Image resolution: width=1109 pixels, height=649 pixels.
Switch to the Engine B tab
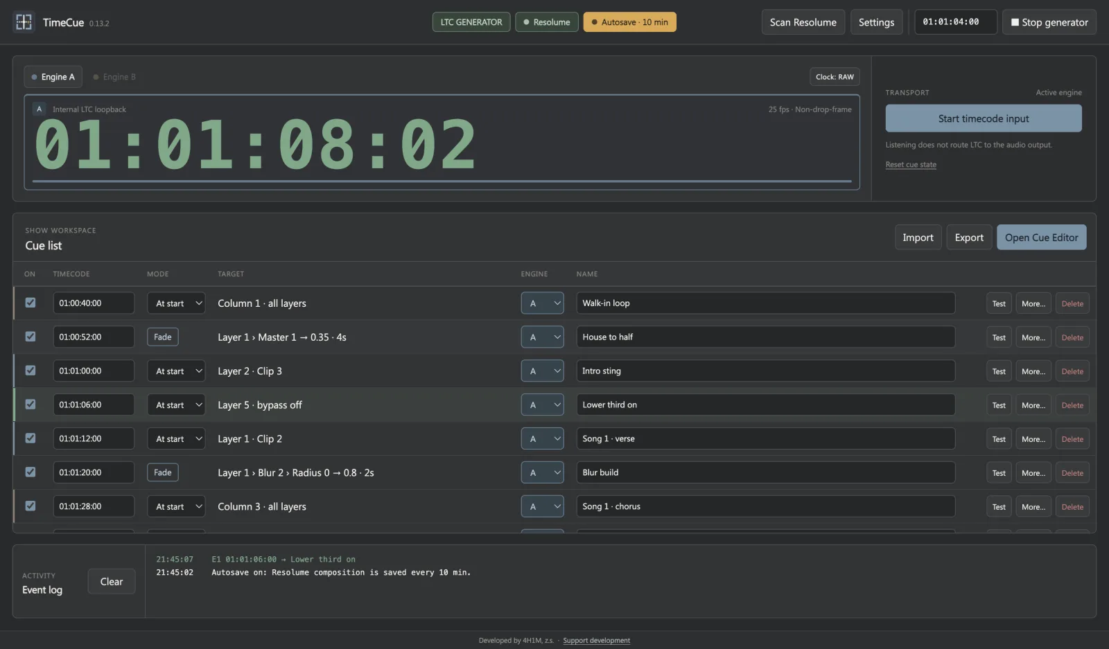pyautogui.click(x=115, y=77)
